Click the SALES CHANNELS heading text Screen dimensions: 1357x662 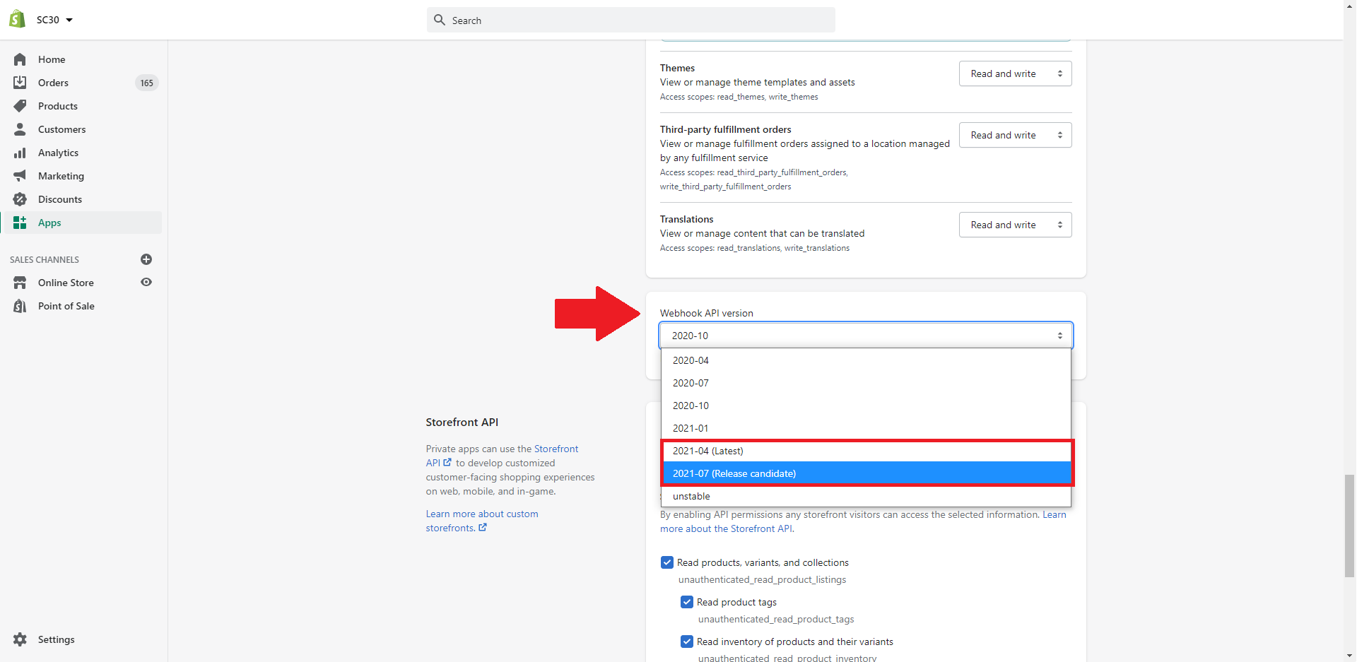click(45, 259)
